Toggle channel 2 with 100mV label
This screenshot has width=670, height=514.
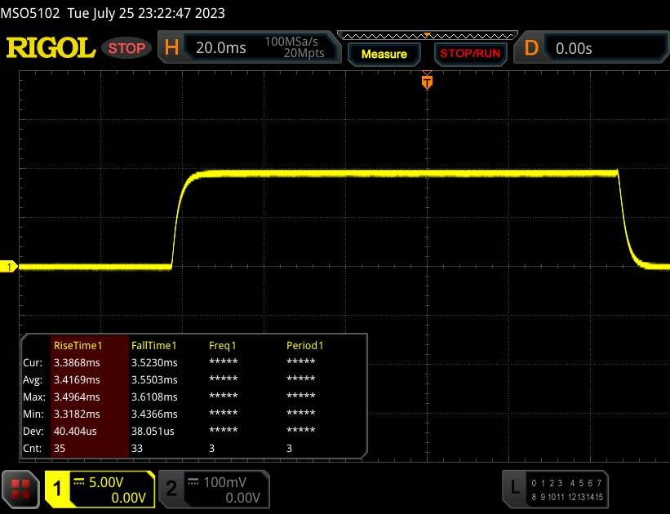214,490
